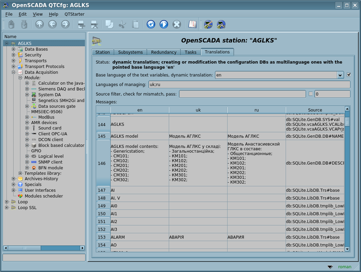Toggle the dynamic translation checkbox
Image resolution: width=361 pixels, height=272 pixels.
(x=349, y=74)
